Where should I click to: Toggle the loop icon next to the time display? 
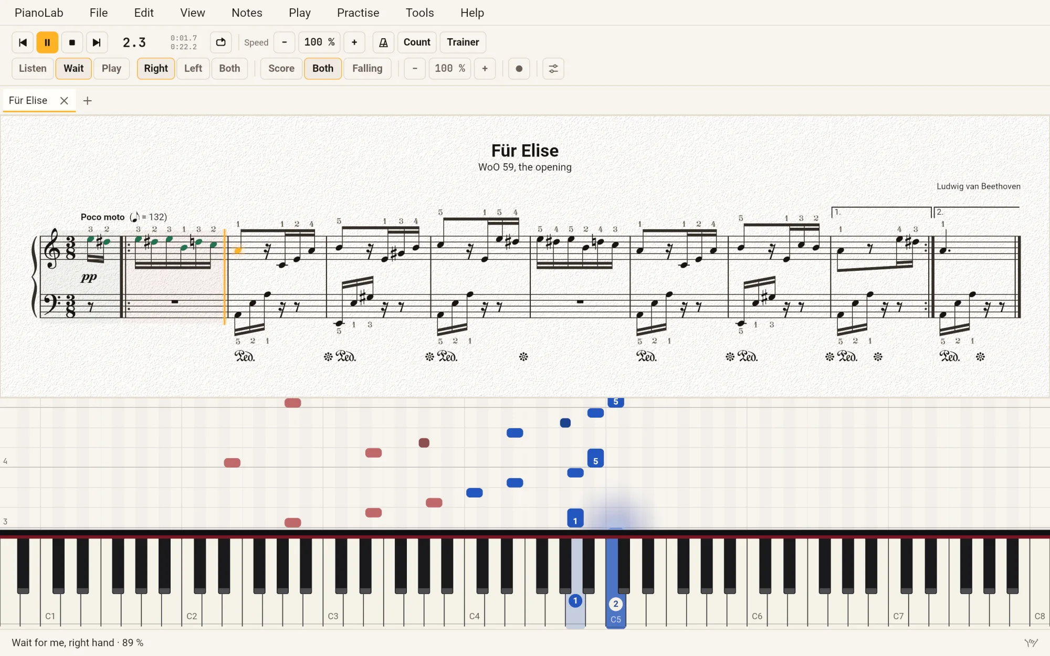tap(221, 43)
